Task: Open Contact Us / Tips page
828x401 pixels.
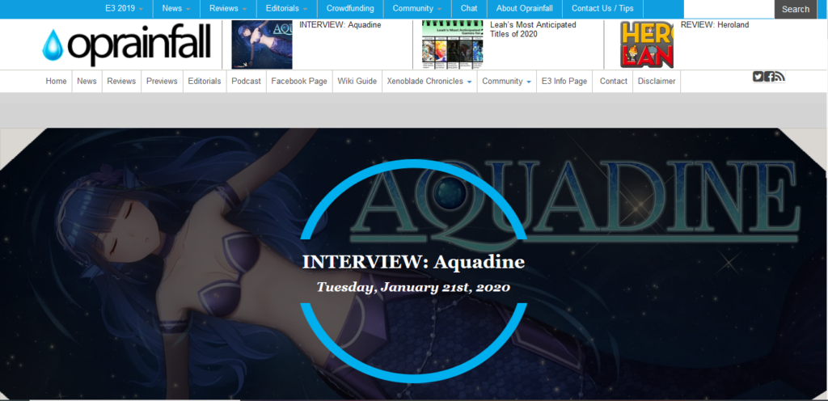Action: (x=602, y=8)
